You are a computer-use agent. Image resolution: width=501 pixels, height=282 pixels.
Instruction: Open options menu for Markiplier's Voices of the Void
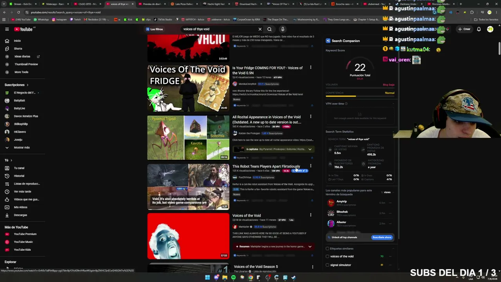(311, 215)
